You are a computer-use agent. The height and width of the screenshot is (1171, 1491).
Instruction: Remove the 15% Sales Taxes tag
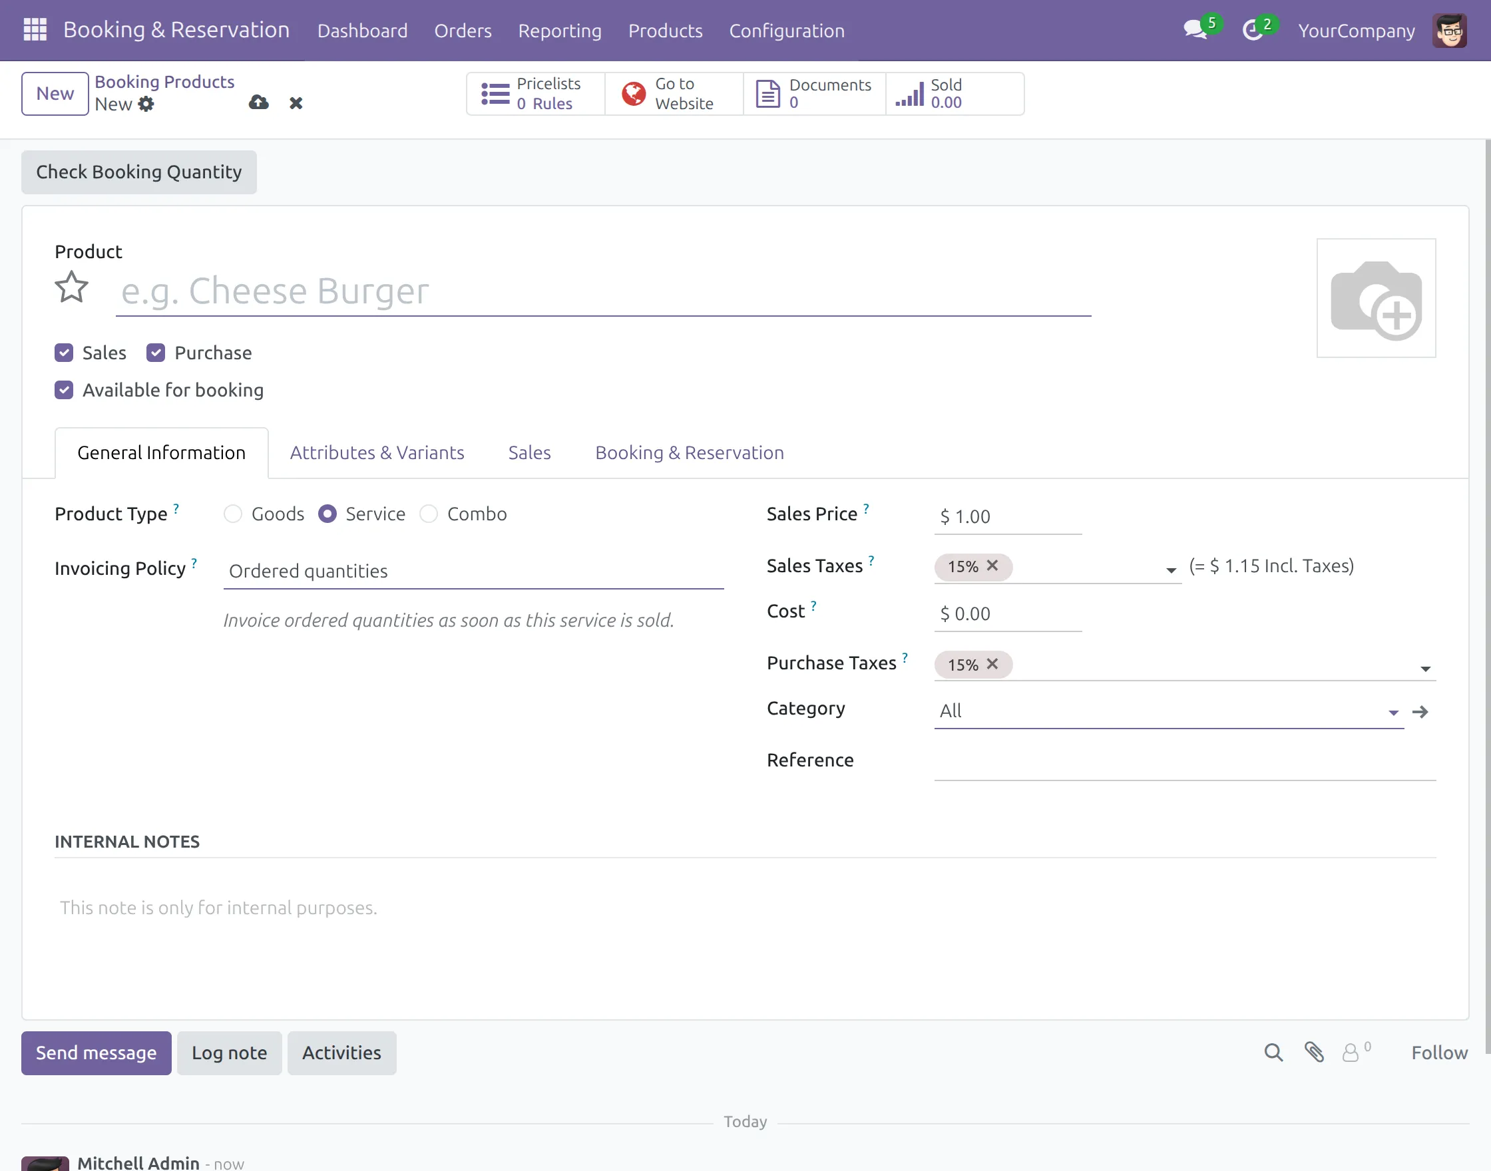click(992, 566)
